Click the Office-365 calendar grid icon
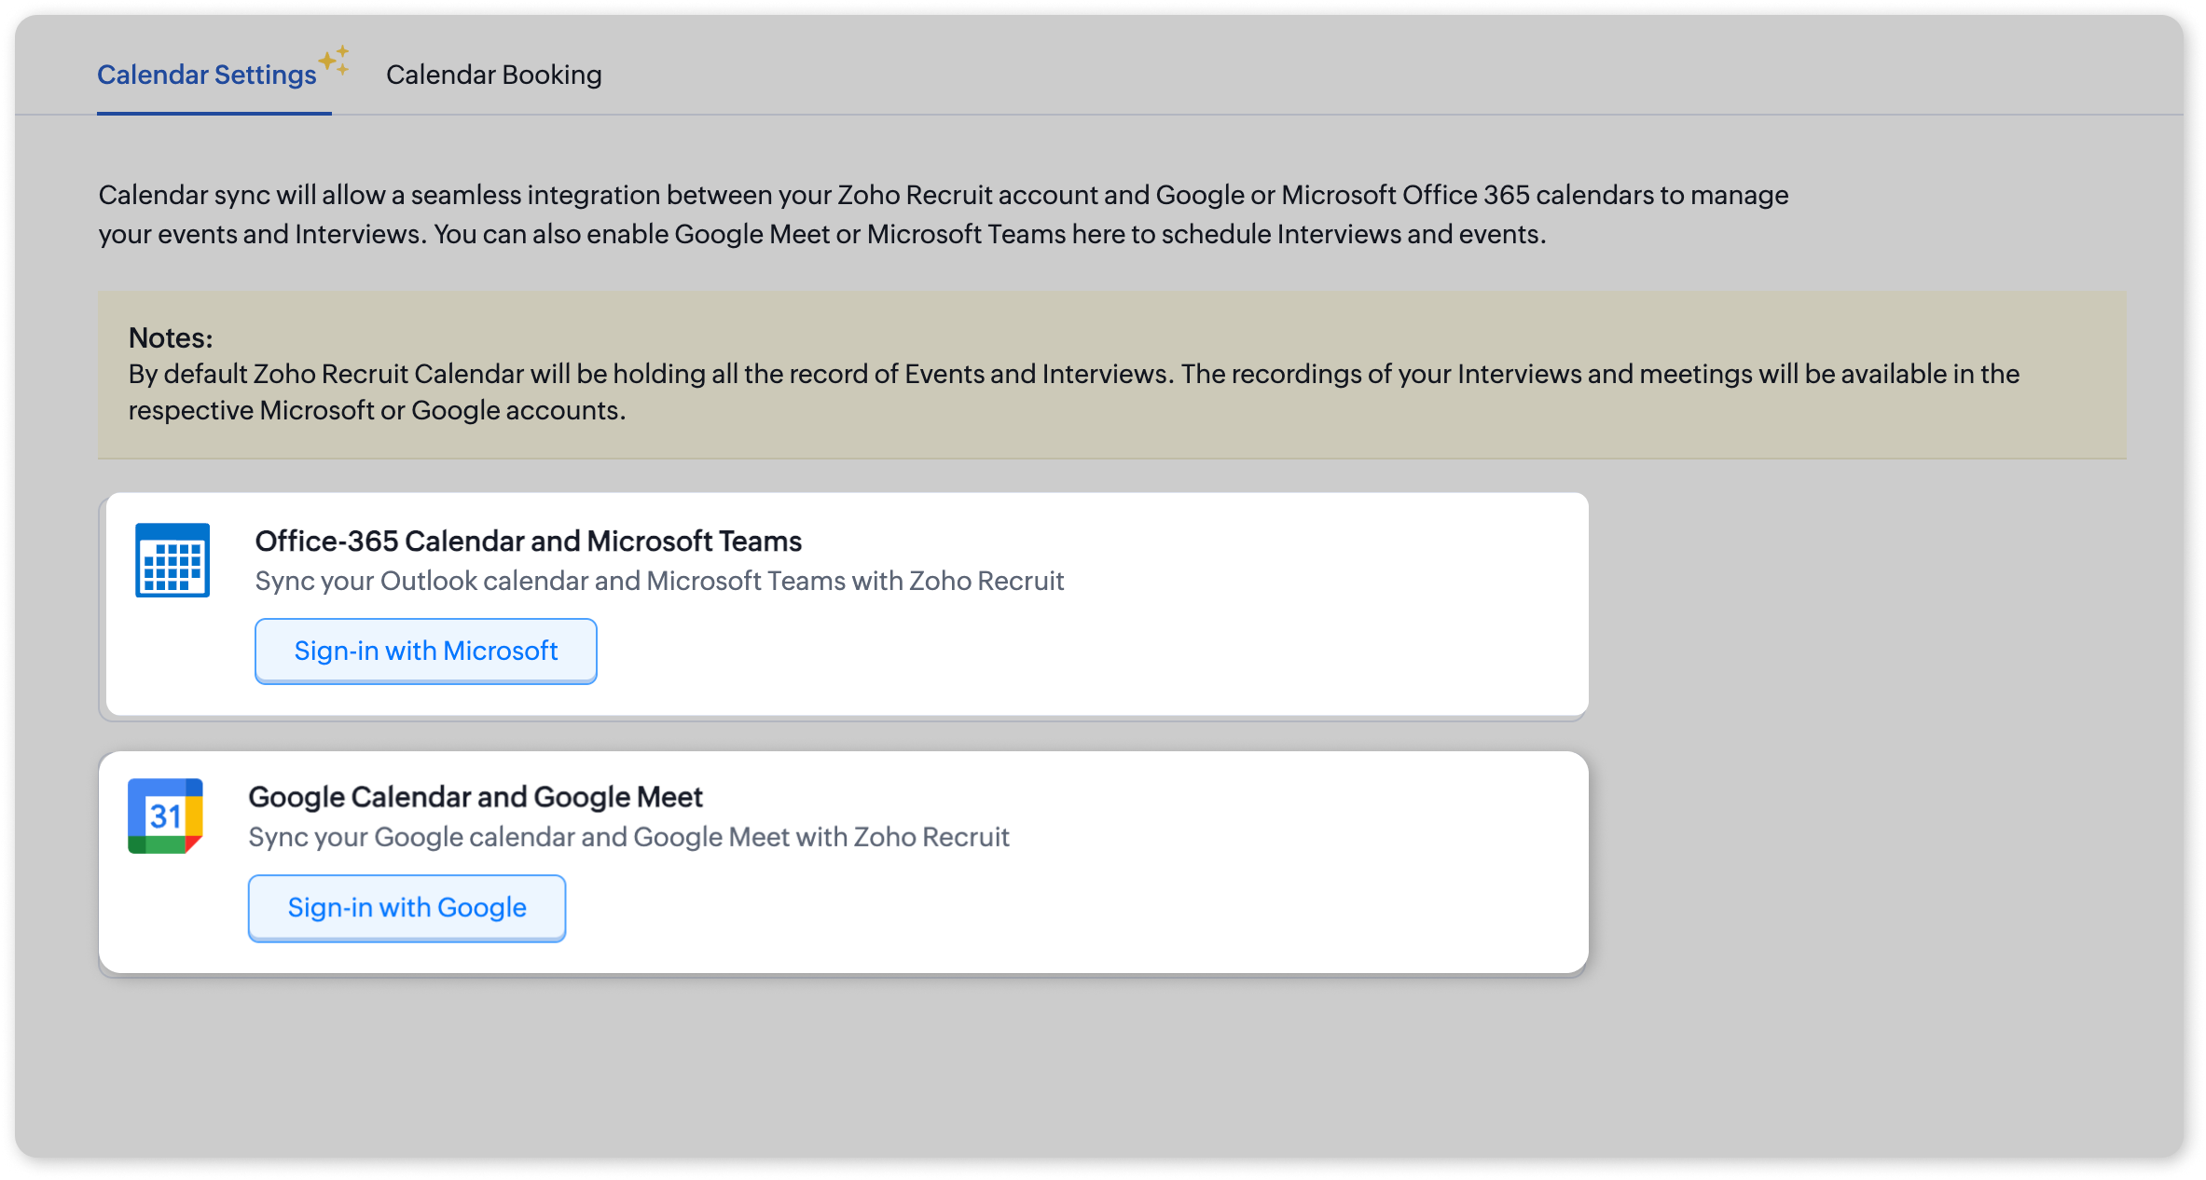This screenshot has height=1180, width=2206. (172, 560)
